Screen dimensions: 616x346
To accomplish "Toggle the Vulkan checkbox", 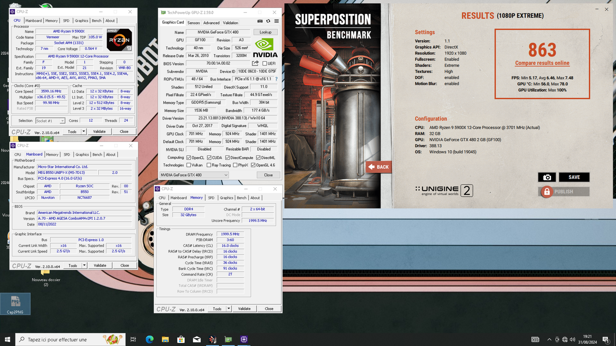I will pos(189,165).
